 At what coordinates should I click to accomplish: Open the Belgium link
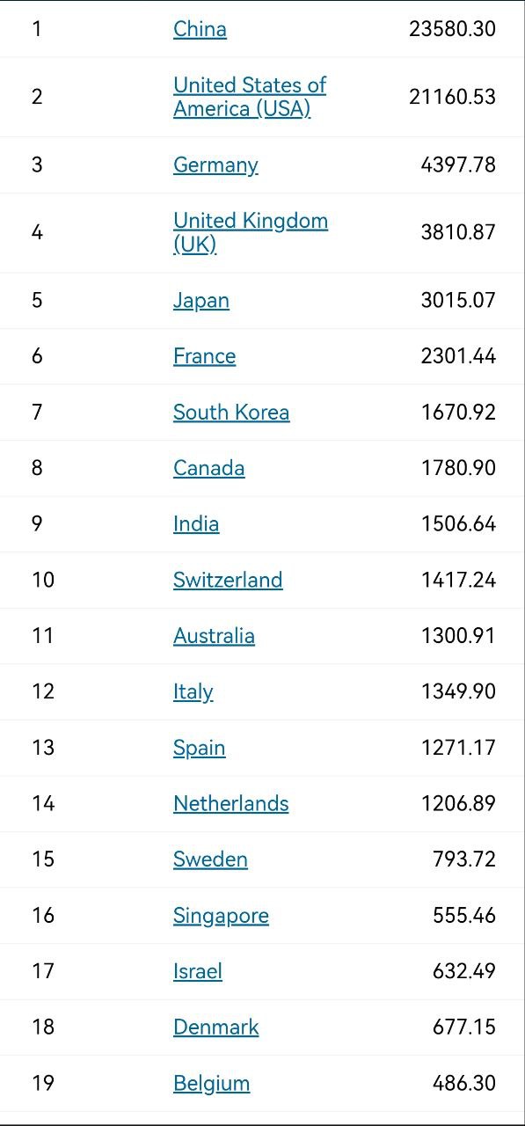click(211, 1083)
